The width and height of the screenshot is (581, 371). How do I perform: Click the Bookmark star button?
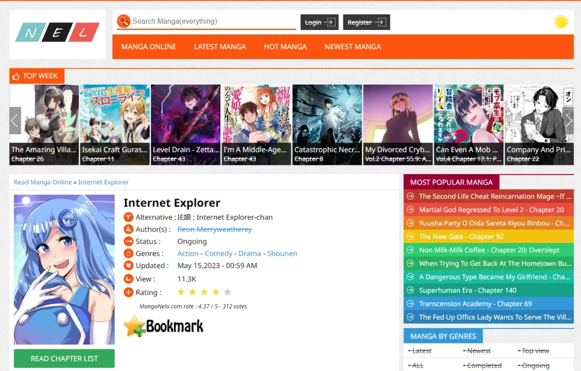point(164,326)
